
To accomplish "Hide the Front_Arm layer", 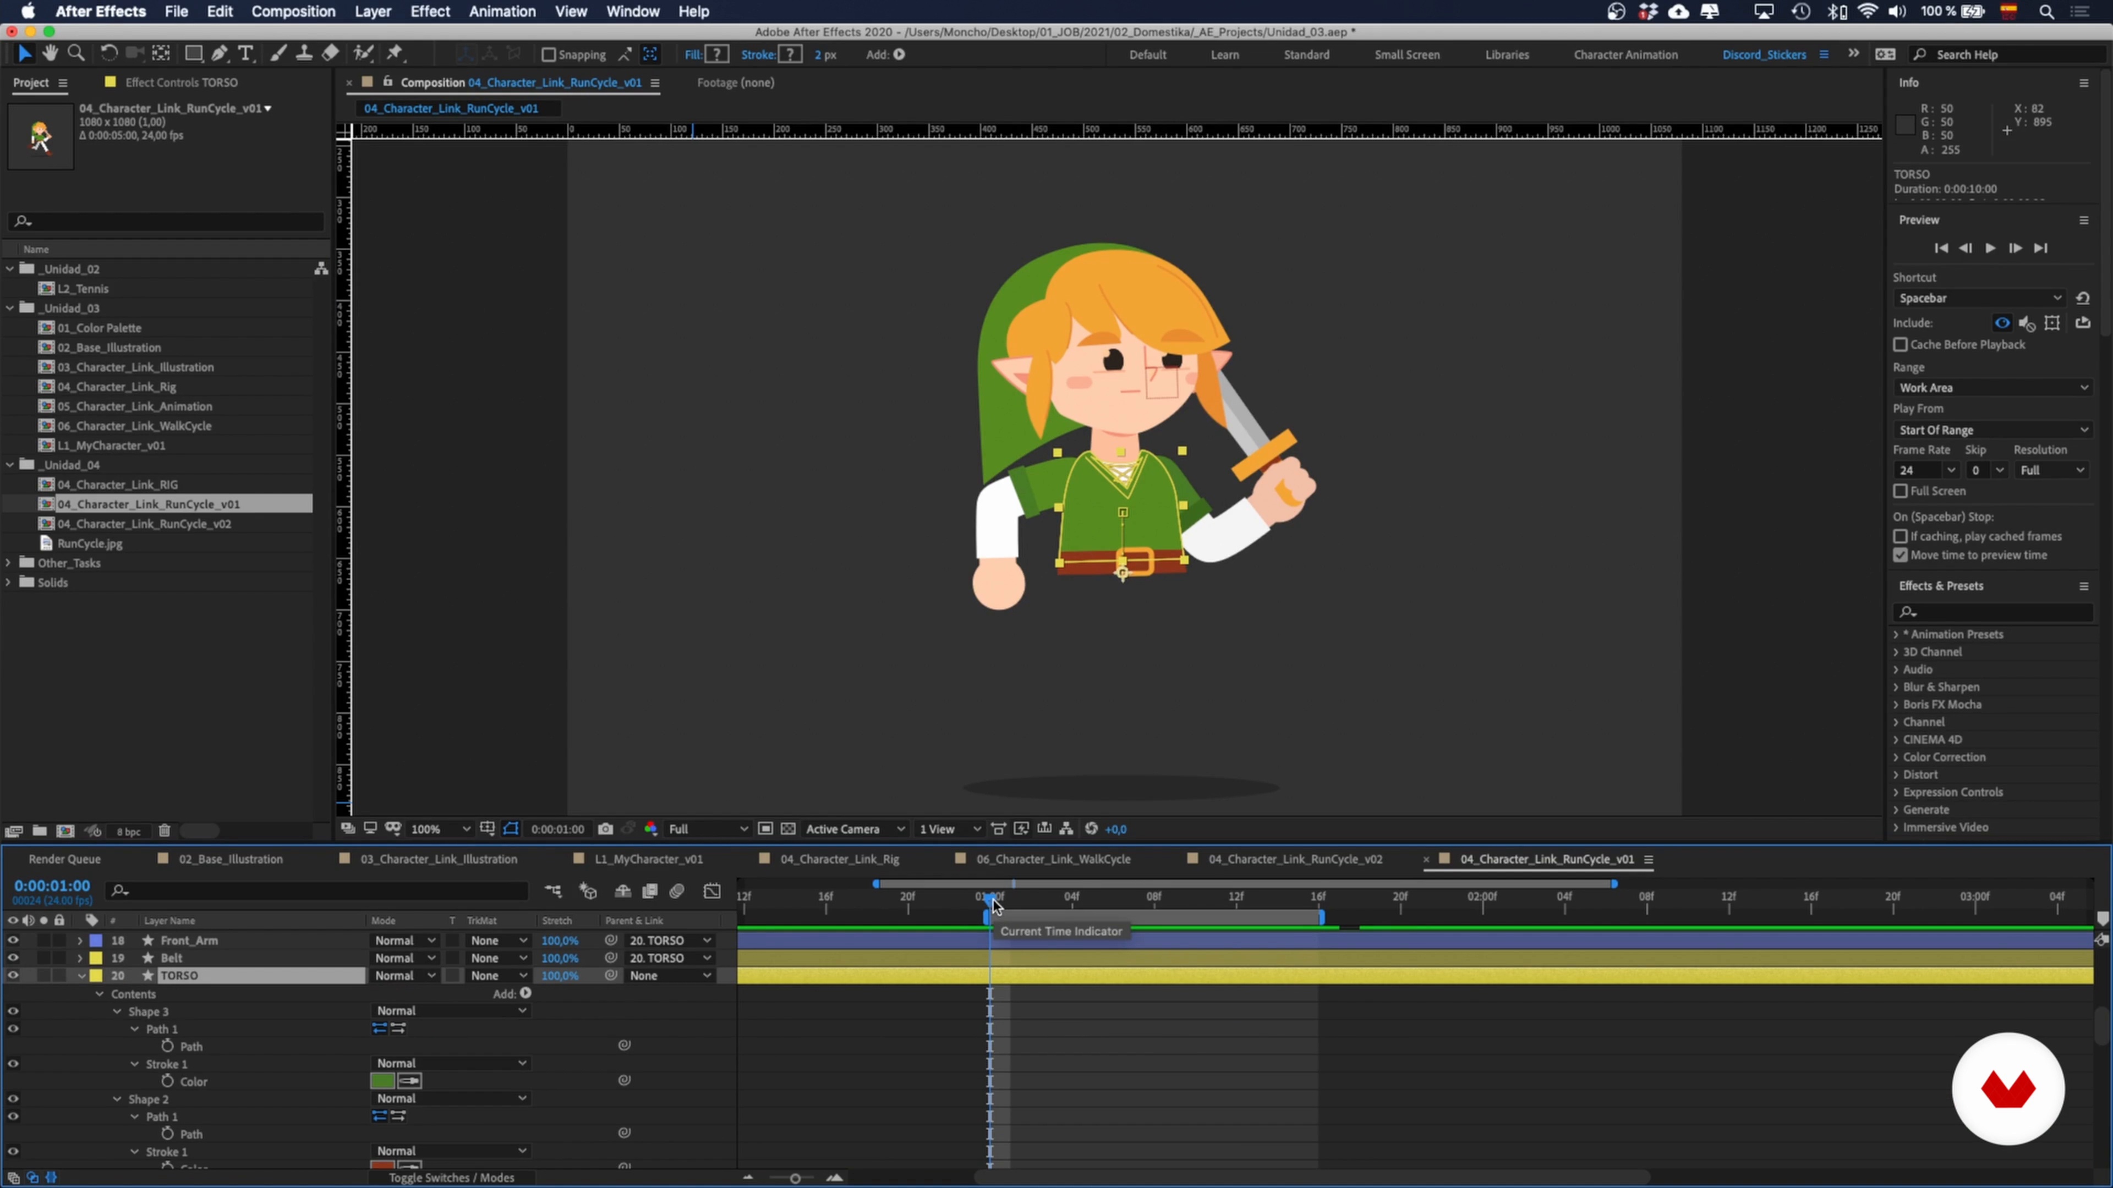I will click(x=13, y=941).
